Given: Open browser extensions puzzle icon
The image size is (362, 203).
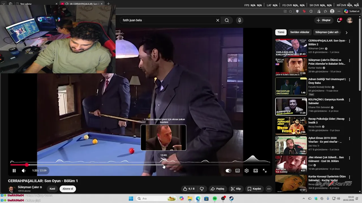Looking at the screenshot, I should (311, 11).
